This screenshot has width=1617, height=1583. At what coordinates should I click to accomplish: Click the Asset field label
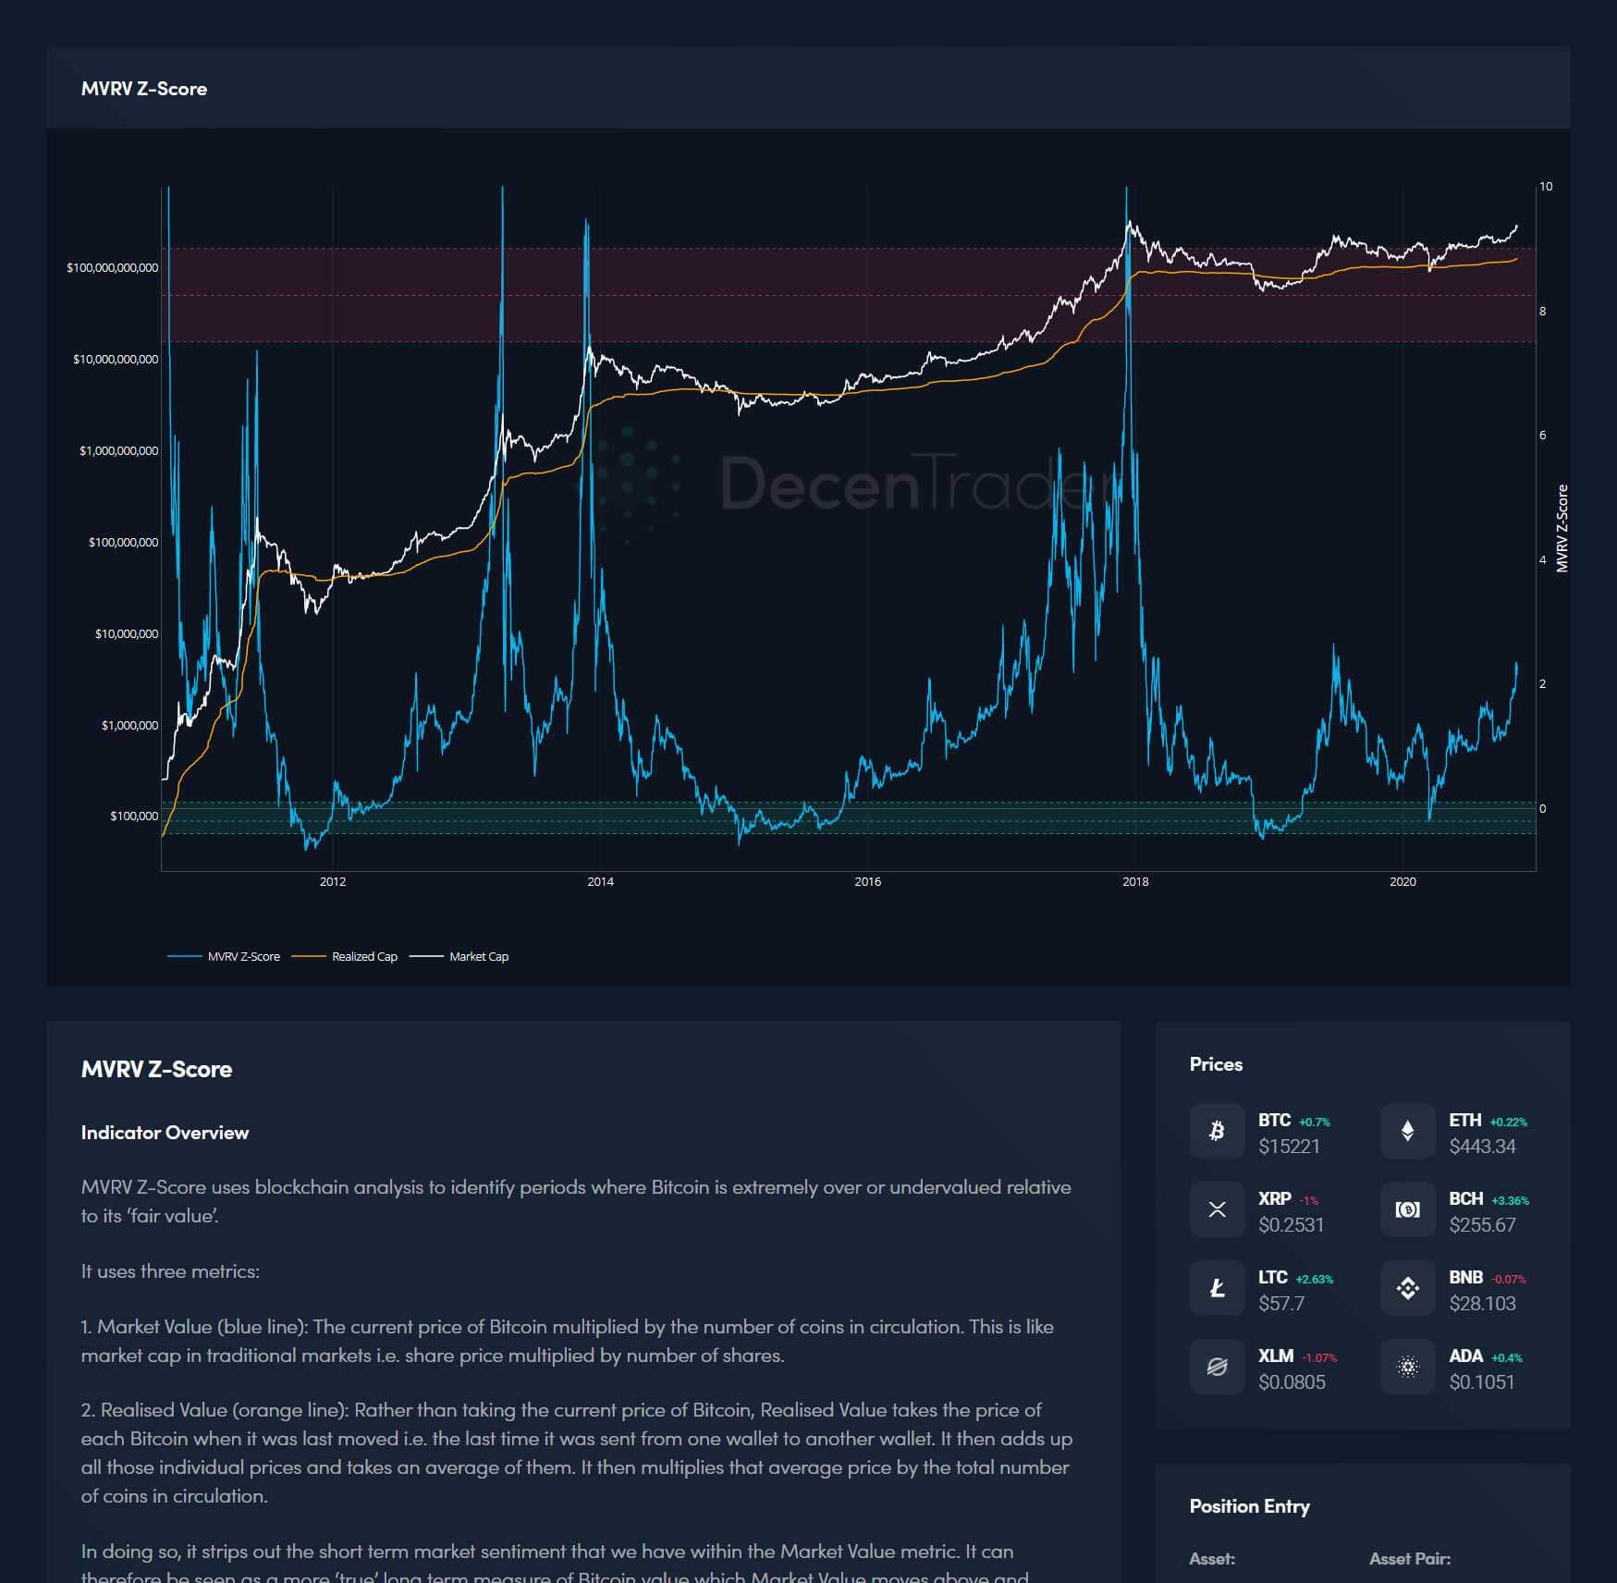tap(1211, 1559)
